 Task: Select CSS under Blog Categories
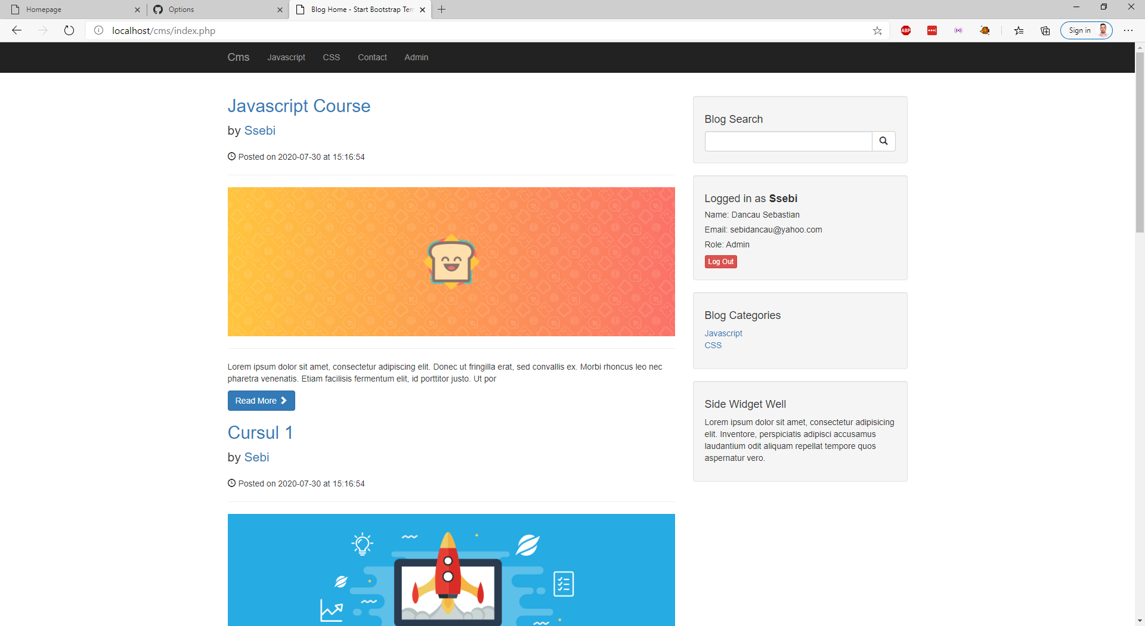pyautogui.click(x=713, y=345)
